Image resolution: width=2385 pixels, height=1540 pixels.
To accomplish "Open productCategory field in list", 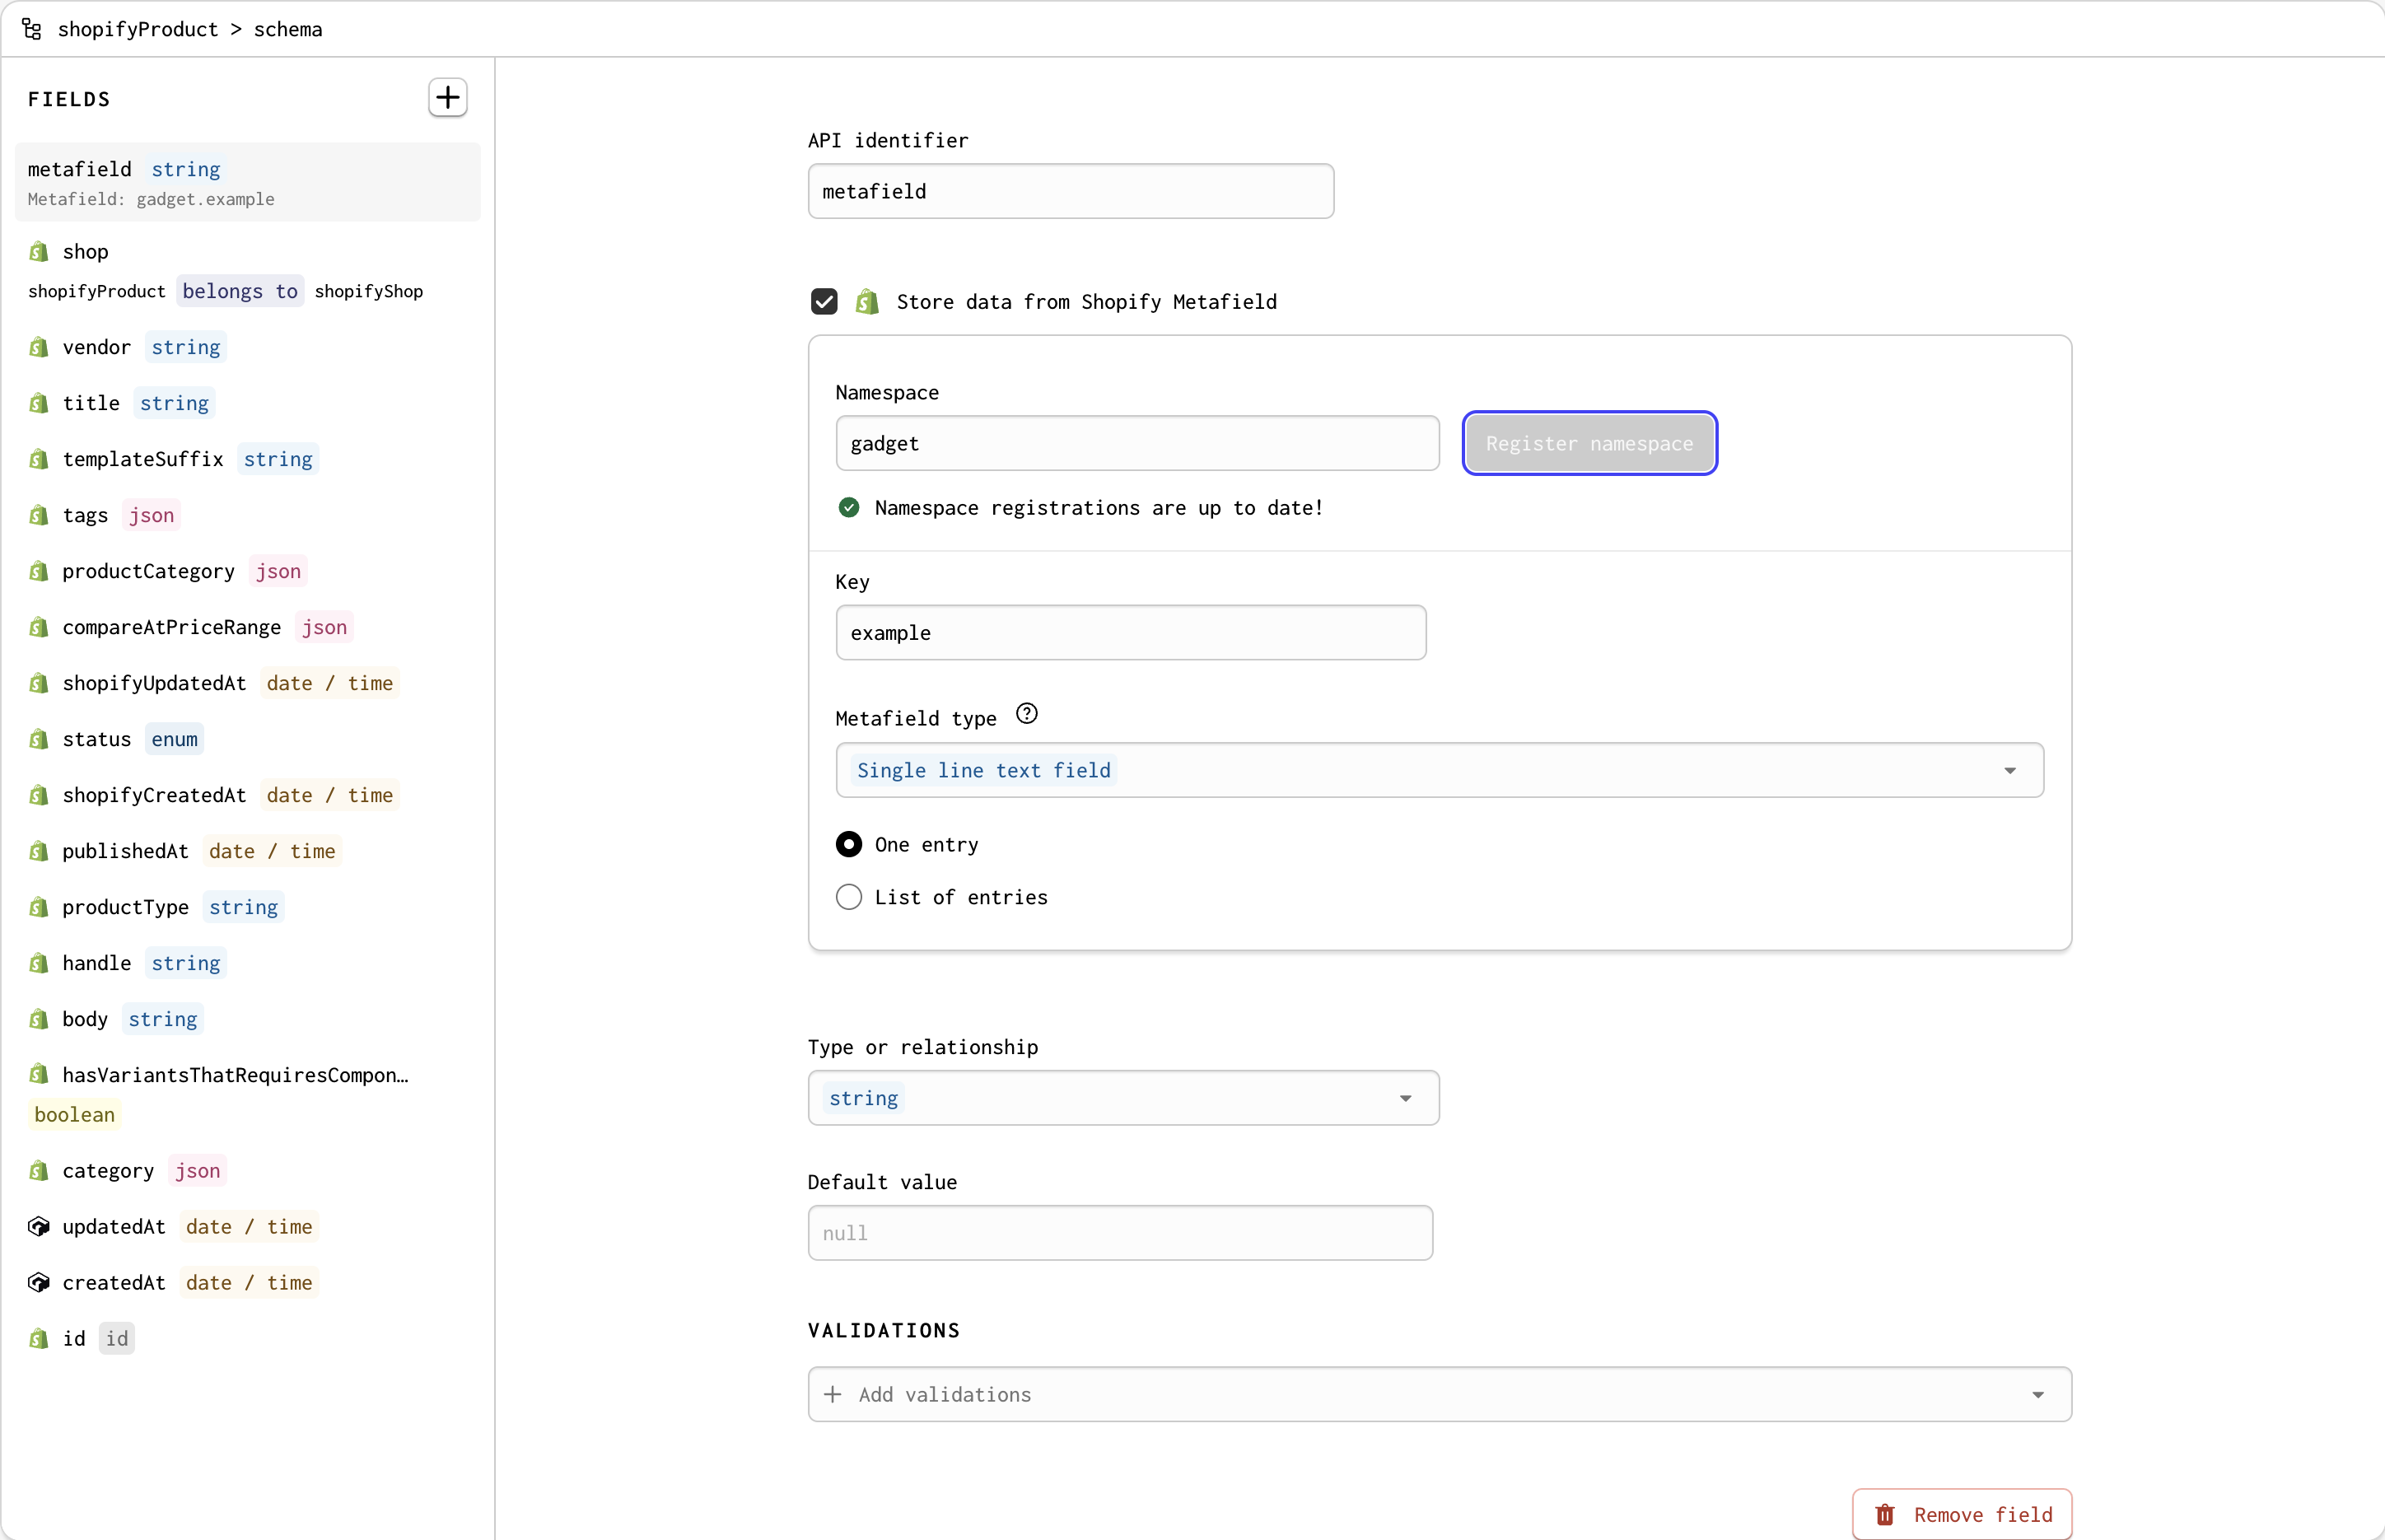I will point(247,571).
